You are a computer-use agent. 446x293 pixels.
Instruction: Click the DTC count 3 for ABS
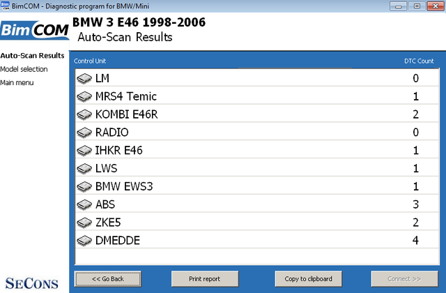tap(415, 204)
